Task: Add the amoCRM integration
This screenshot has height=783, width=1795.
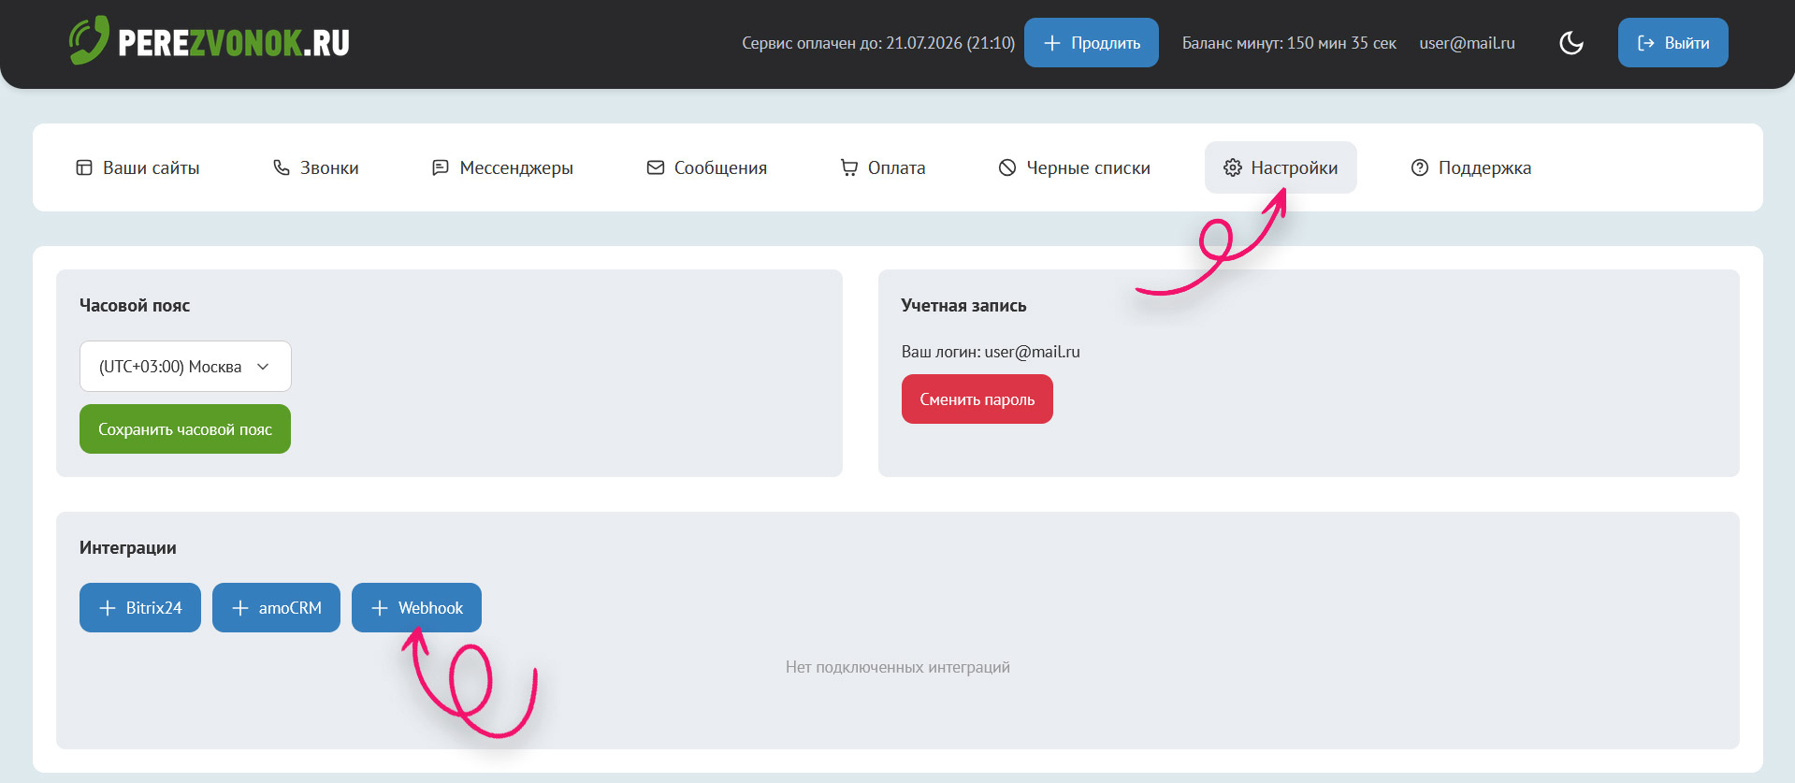Action: pyautogui.click(x=276, y=608)
